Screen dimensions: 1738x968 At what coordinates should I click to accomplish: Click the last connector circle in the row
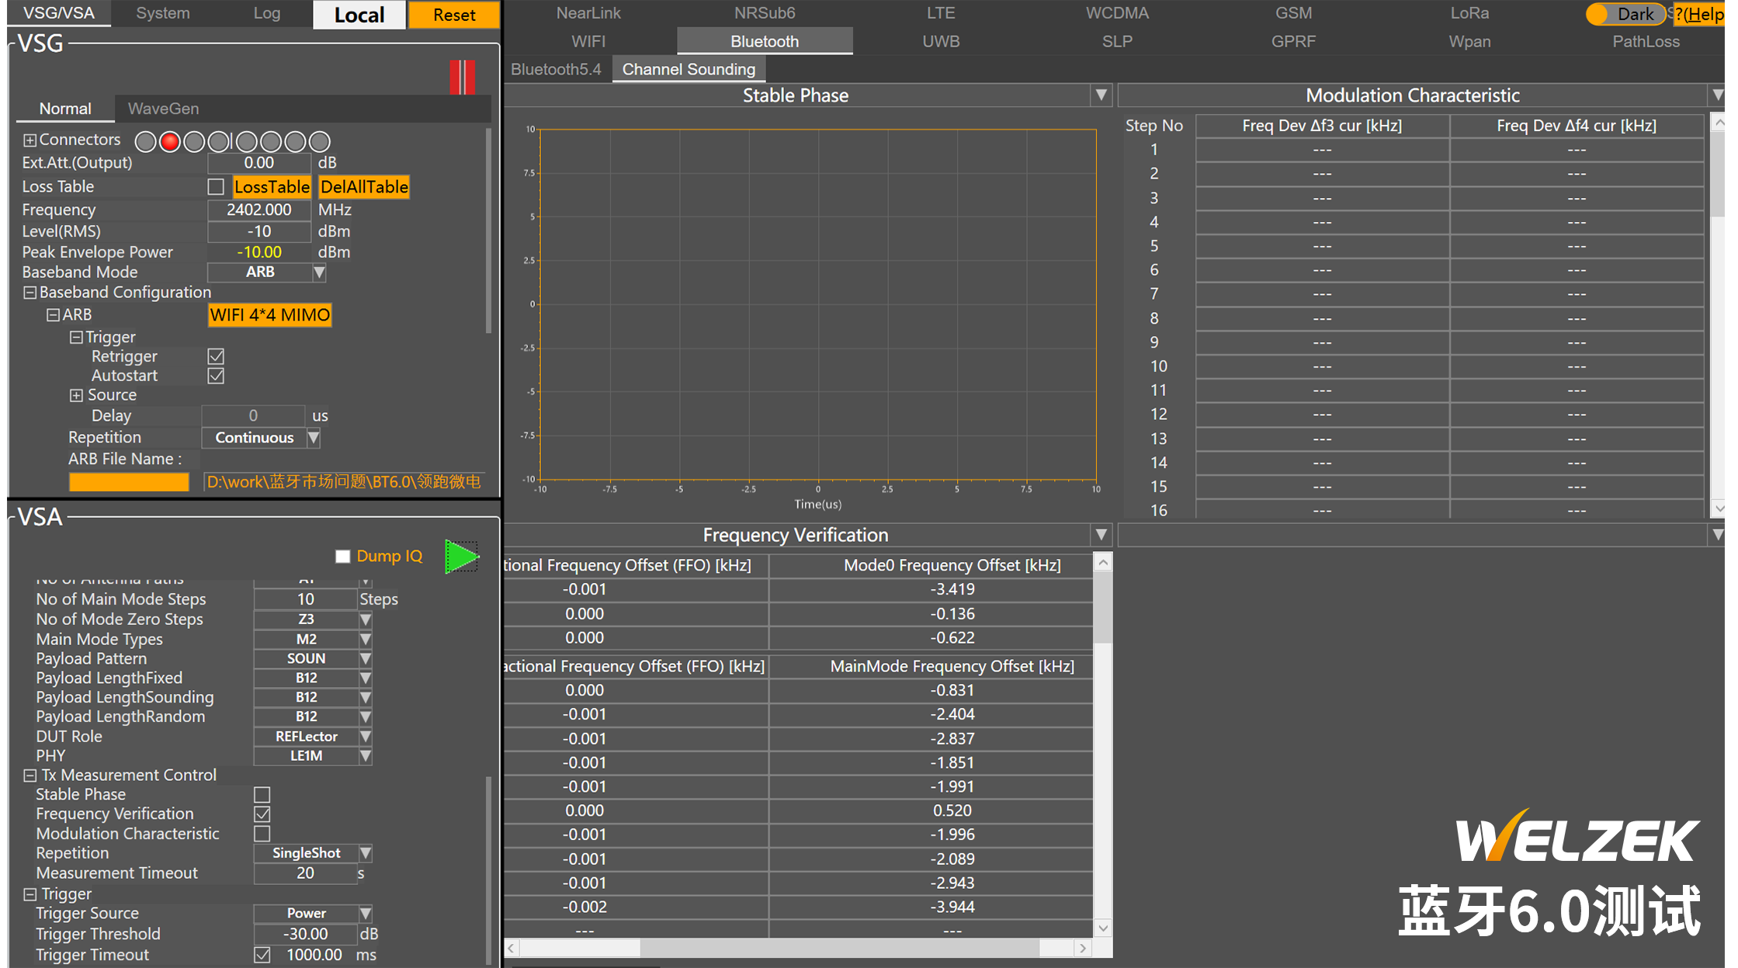pyautogui.click(x=319, y=142)
